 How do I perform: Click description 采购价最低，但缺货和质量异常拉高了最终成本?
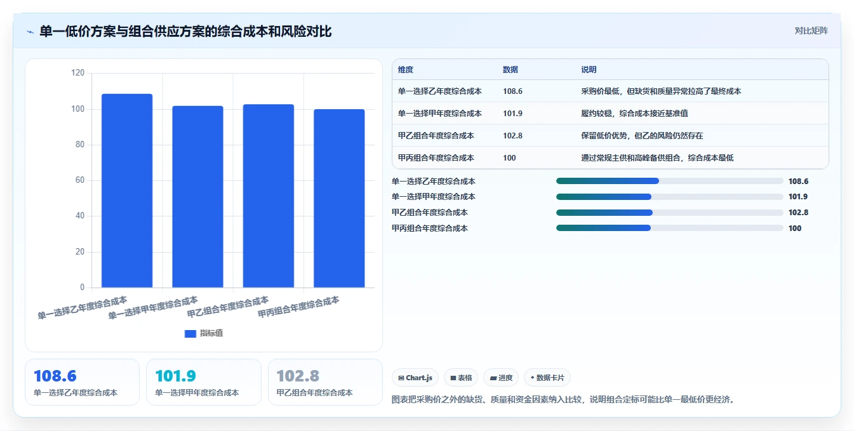(661, 91)
